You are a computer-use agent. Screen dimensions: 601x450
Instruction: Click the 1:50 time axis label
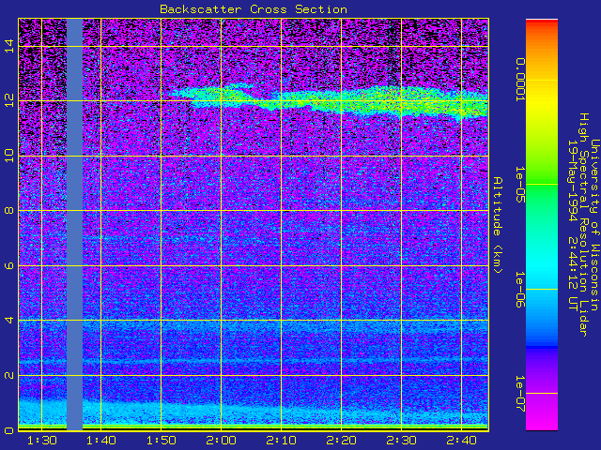pyautogui.click(x=161, y=441)
